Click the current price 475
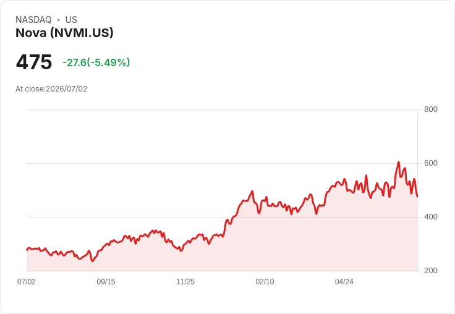 tap(34, 62)
